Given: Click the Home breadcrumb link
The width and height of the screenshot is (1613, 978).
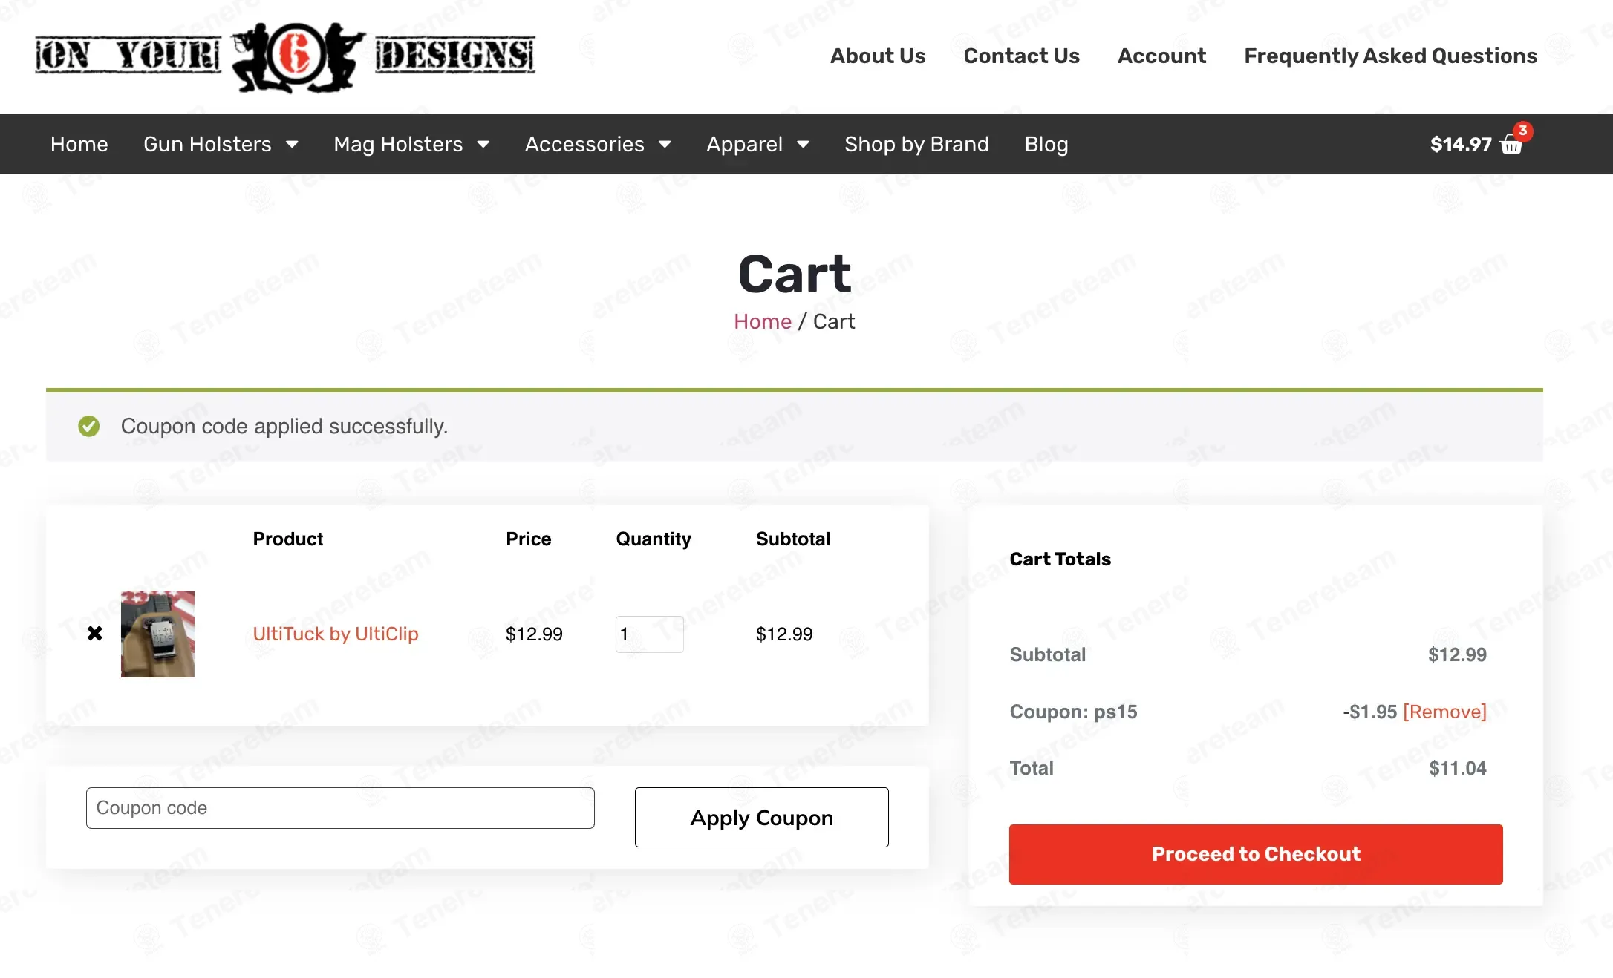Looking at the screenshot, I should (x=763, y=321).
